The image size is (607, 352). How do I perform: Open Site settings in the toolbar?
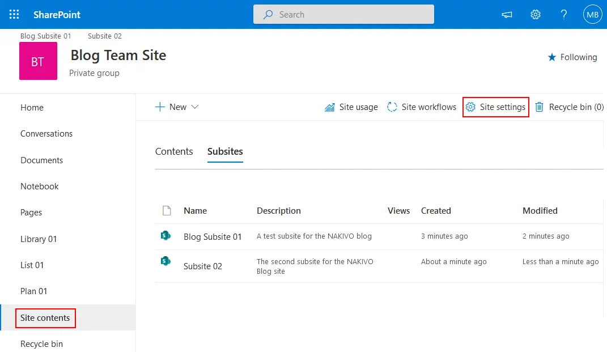(x=496, y=107)
